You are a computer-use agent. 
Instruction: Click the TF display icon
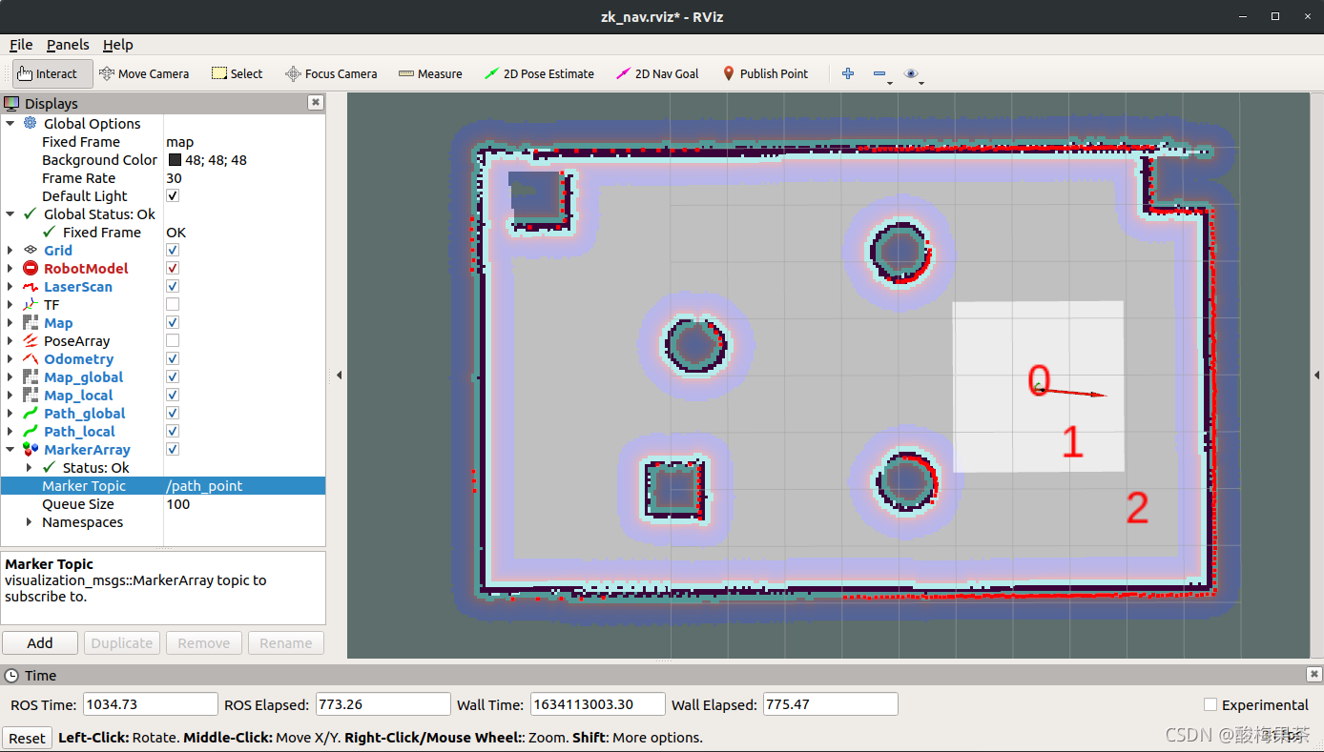click(x=31, y=304)
